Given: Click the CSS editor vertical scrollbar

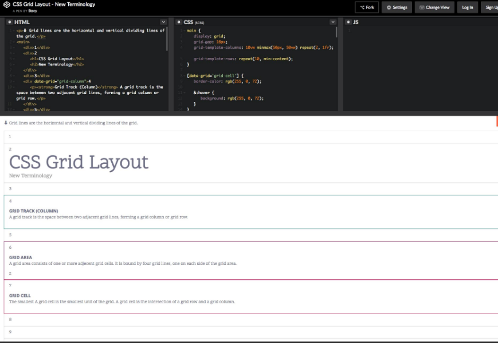Looking at the screenshot, I should (336, 32).
